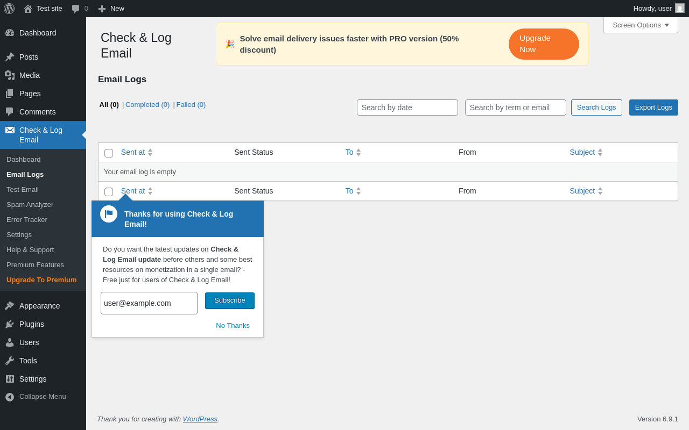Click the Collapse Menu arrow icon
This screenshot has height=430, width=689.
pyautogui.click(x=10, y=397)
